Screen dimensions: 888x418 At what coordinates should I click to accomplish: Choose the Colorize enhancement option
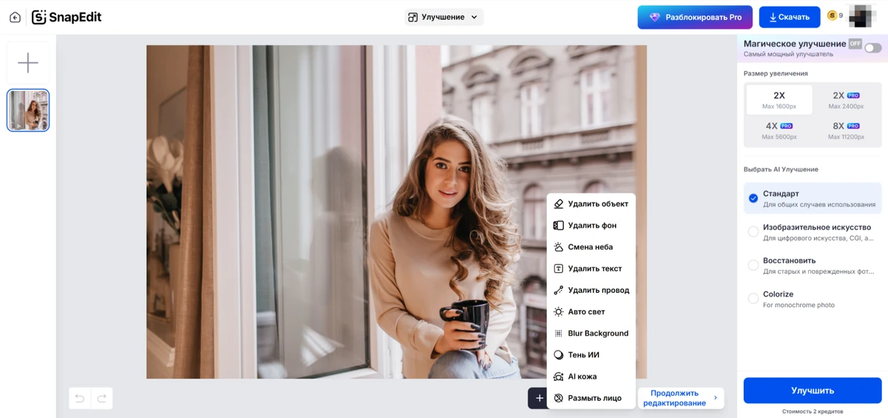click(753, 298)
